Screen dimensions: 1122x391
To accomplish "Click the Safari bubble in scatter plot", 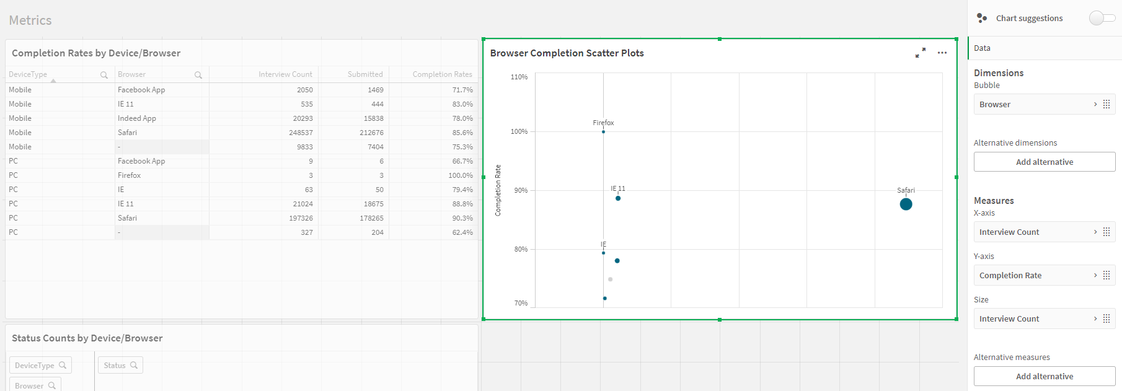I will click(x=906, y=204).
